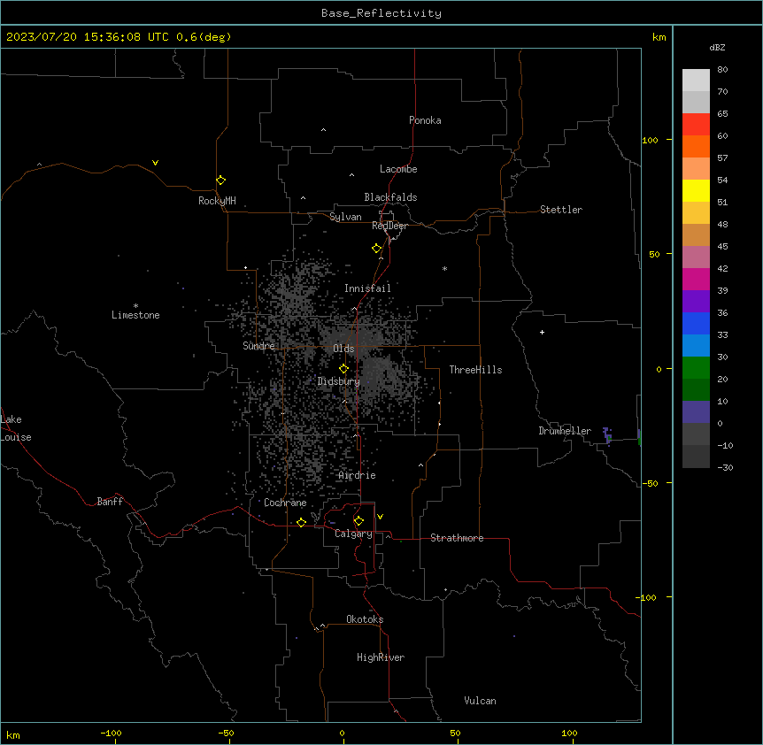
Task: Select the Olds town label
Action: click(343, 349)
